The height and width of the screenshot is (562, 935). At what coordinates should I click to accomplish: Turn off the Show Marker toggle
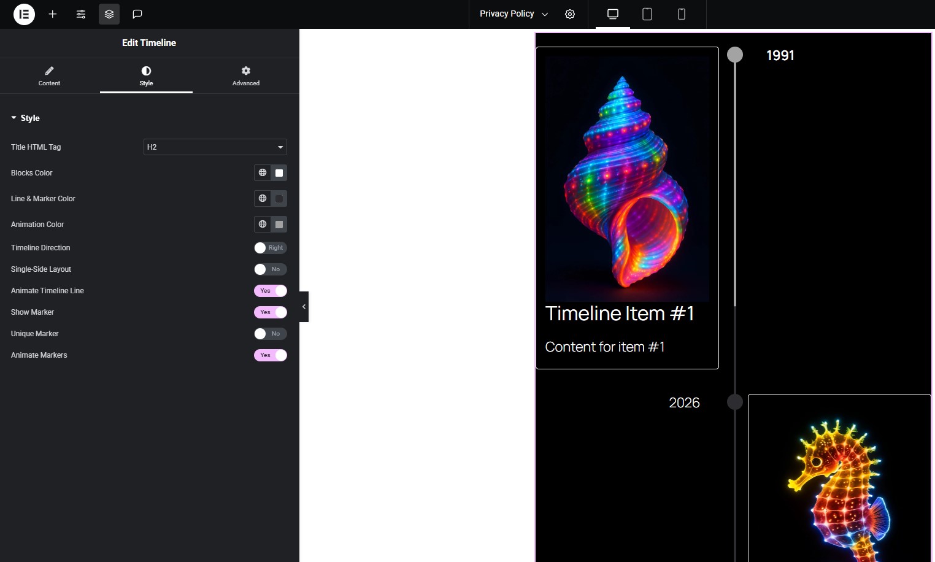coord(271,312)
